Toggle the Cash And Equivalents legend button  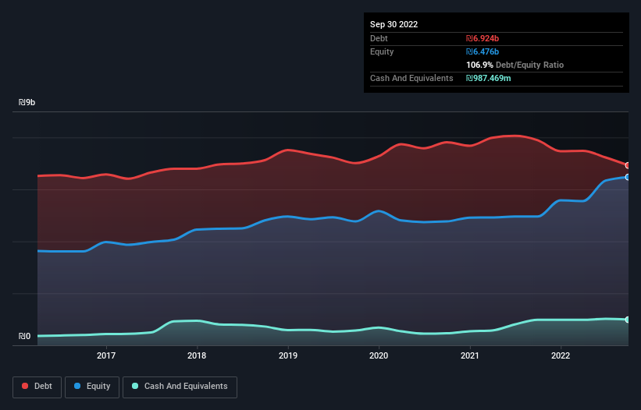pos(180,387)
